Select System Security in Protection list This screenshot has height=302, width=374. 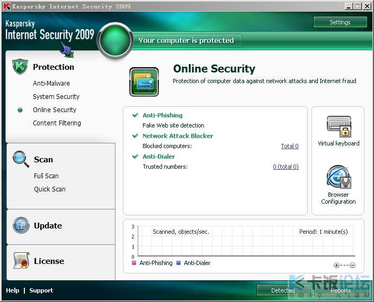click(56, 96)
